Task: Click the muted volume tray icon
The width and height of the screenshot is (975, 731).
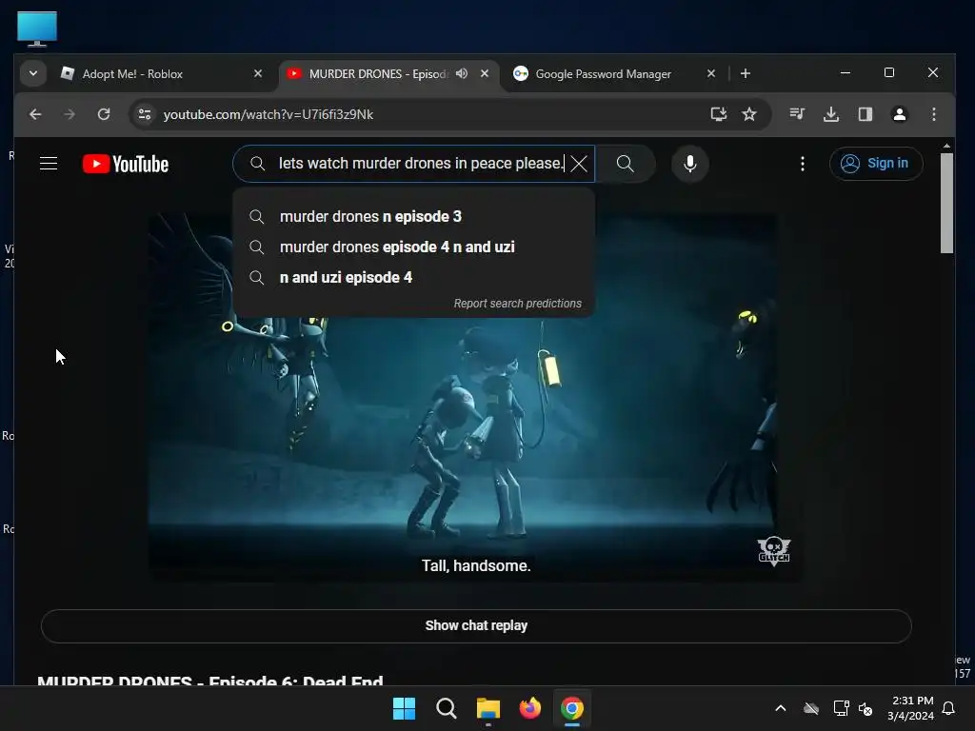Action: click(866, 708)
